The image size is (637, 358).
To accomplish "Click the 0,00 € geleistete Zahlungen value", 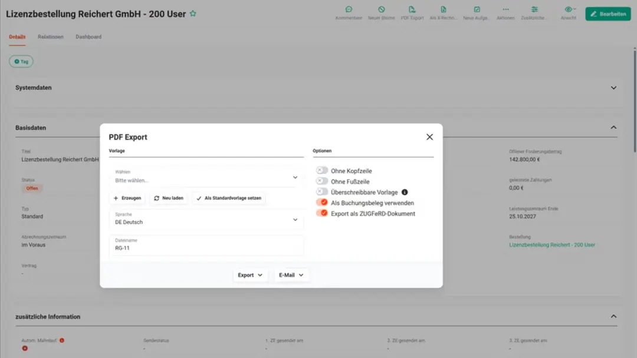I will (516, 188).
